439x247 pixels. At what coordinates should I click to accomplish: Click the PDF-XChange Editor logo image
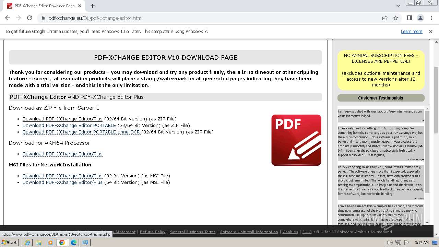click(x=296, y=140)
